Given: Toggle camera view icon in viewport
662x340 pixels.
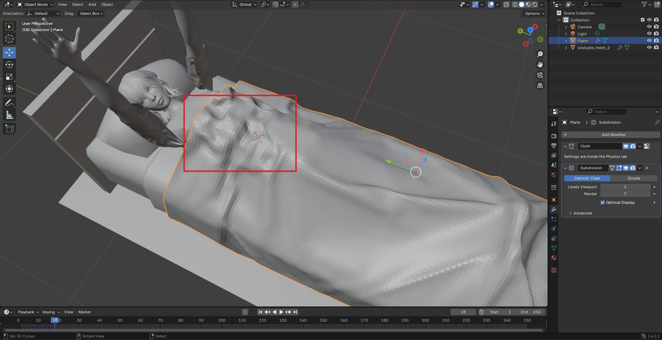Looking at the screenshot, I should coord(540,75).
